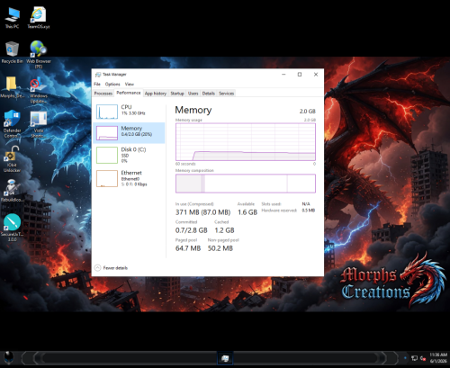450x368 pixels.
Task: Switch to the Details tab
Action: click(x=209, y=94)
